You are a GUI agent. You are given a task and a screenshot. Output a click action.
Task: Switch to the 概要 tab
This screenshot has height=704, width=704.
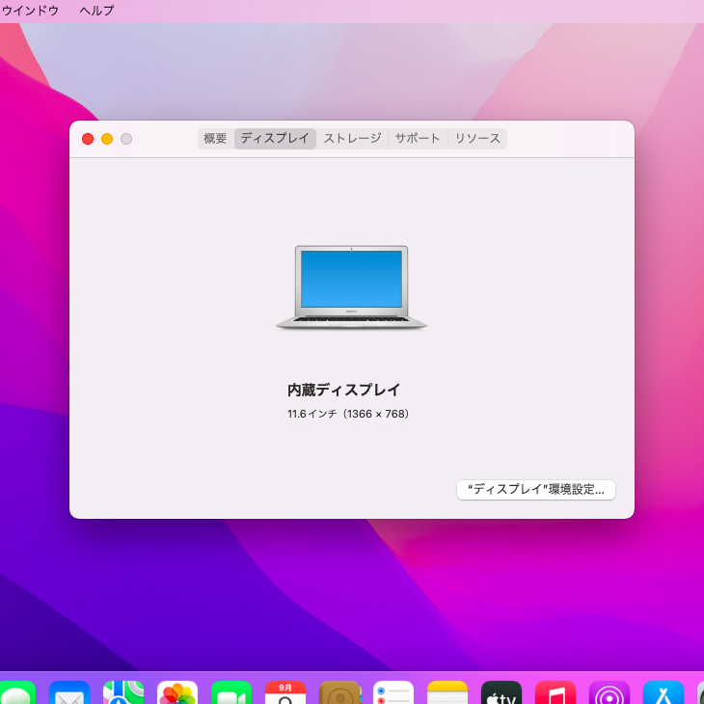coord(215,138)
